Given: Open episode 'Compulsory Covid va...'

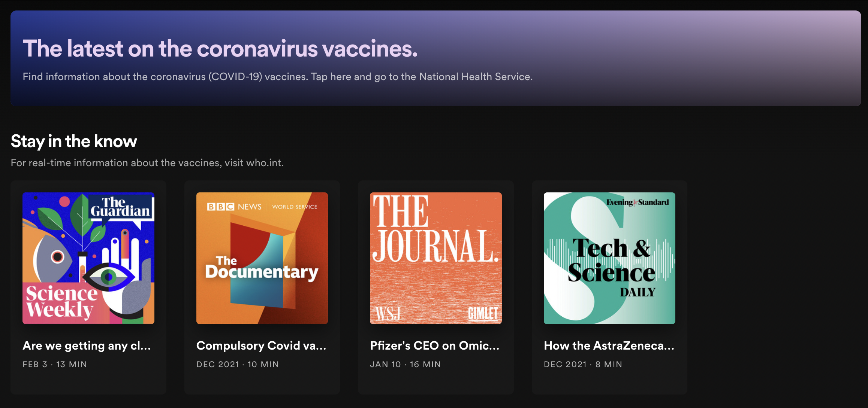Looking at the screenshot, I should click(x=261, y=345).
